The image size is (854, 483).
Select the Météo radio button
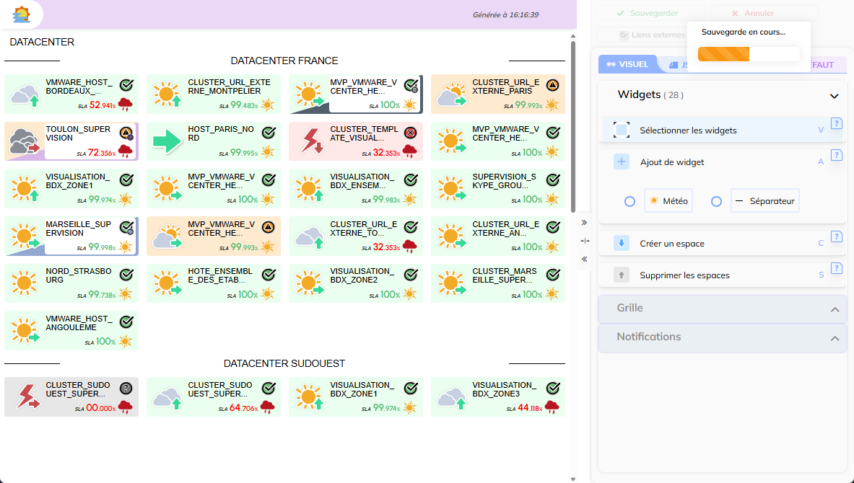point(629,202)
